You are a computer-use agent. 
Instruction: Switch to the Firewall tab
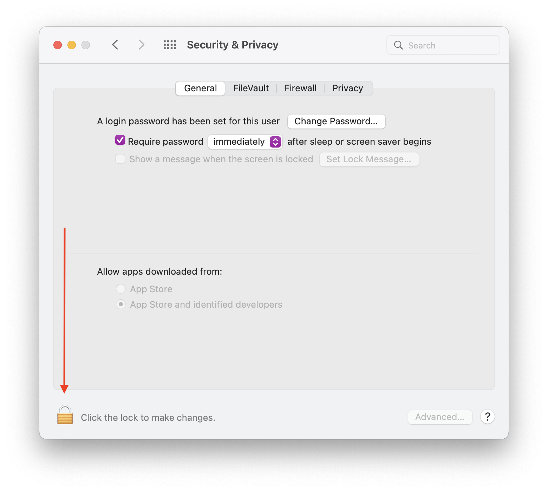tap(301, 88)
